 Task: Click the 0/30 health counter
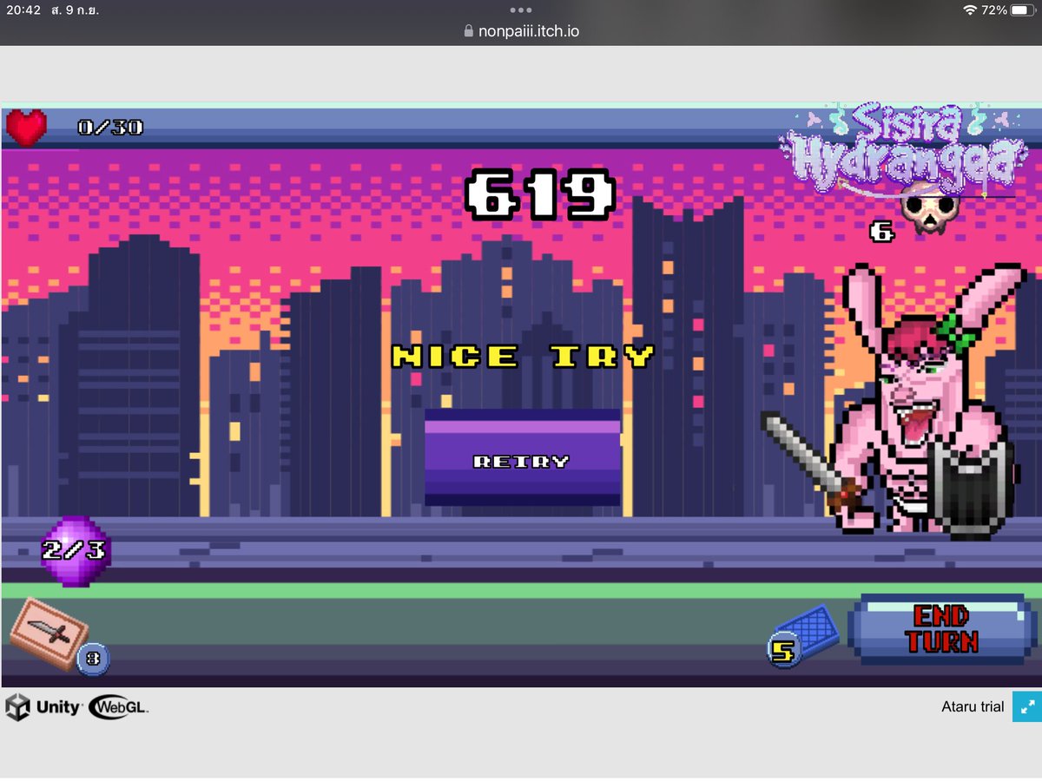tap(110, 128)
